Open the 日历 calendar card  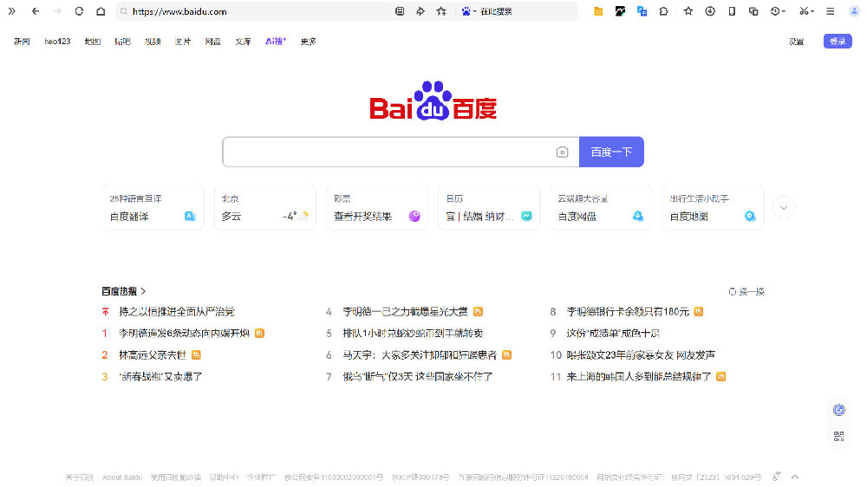(489, 208)
